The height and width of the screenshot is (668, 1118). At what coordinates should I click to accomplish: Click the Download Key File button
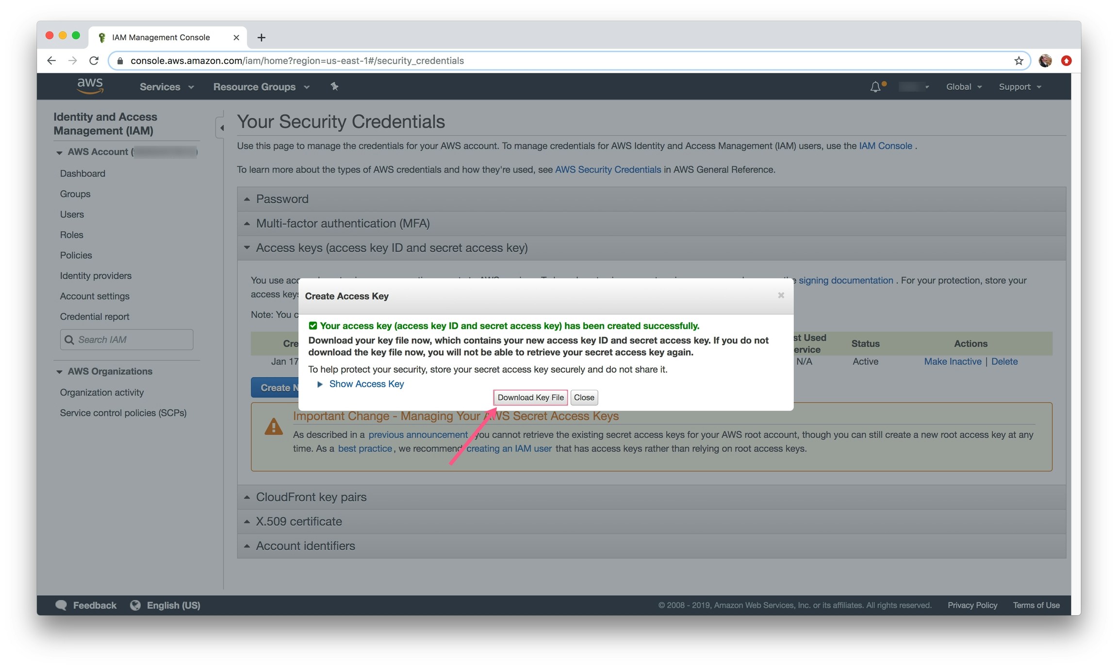click(x=530, y=398)
